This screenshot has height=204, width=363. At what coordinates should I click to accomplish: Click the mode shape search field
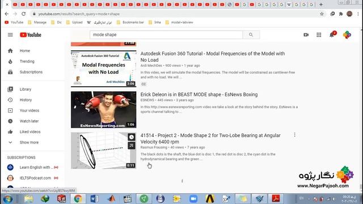pyautogui.click(x=166, y=35)
